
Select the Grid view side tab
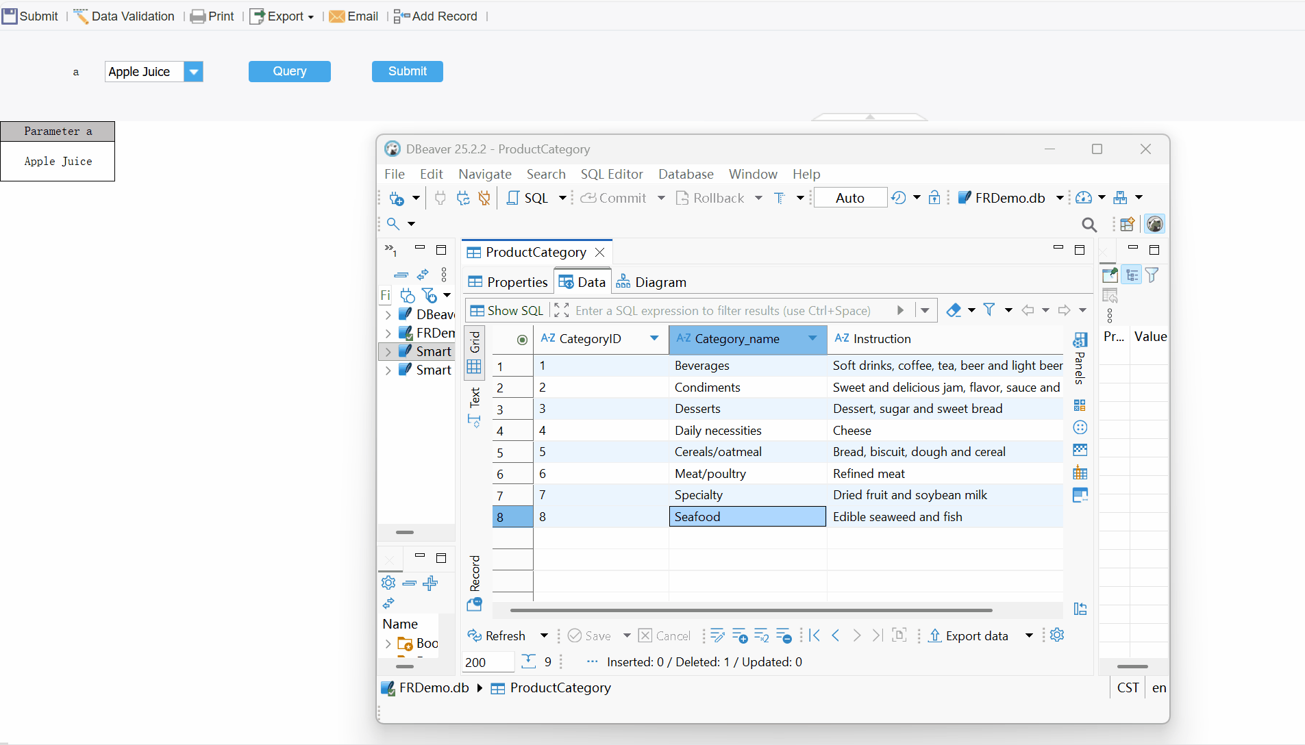pos(474,352)
